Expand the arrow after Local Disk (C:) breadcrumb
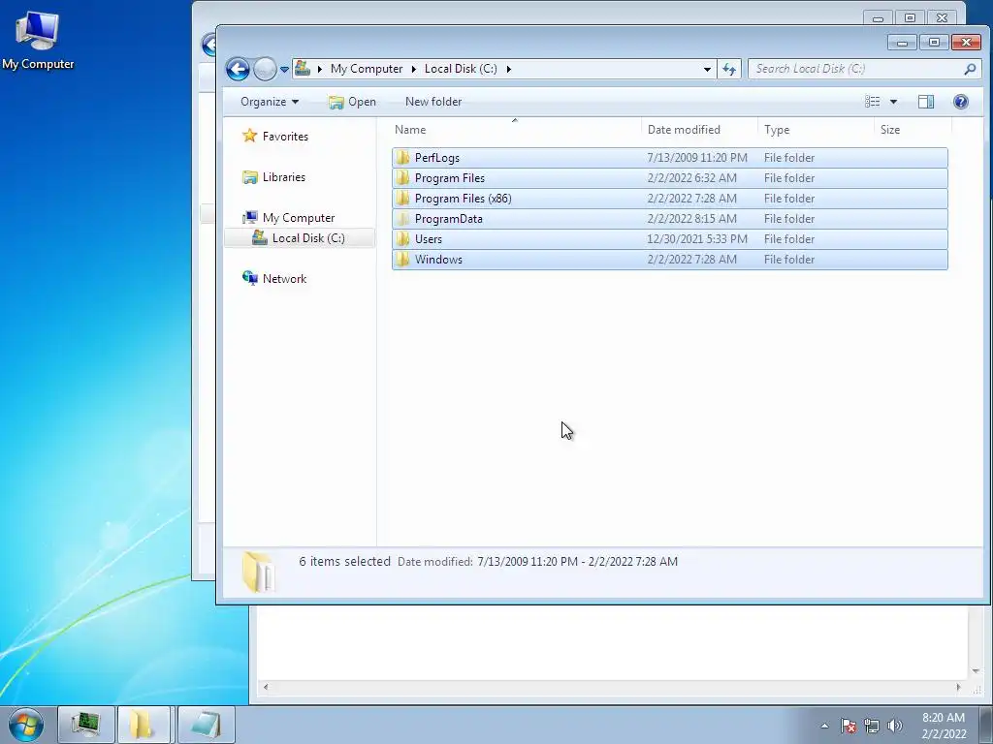Screen dimensions: 993x744 pyautogui.click(x=508, y=69)
